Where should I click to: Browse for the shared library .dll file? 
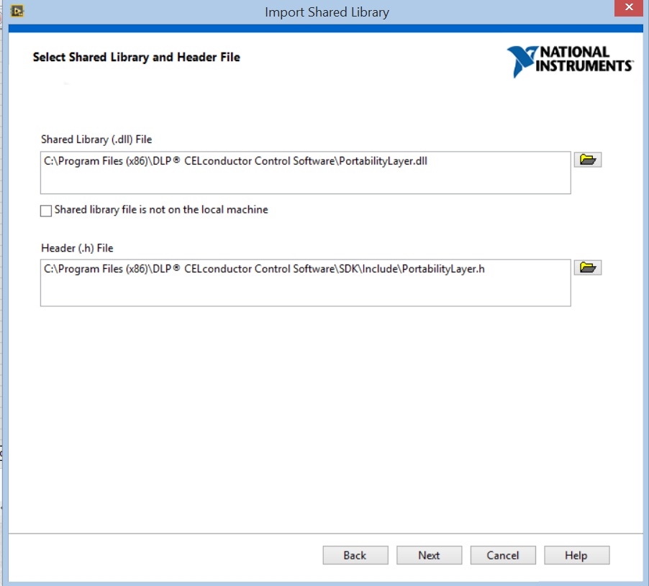(587, 160)
